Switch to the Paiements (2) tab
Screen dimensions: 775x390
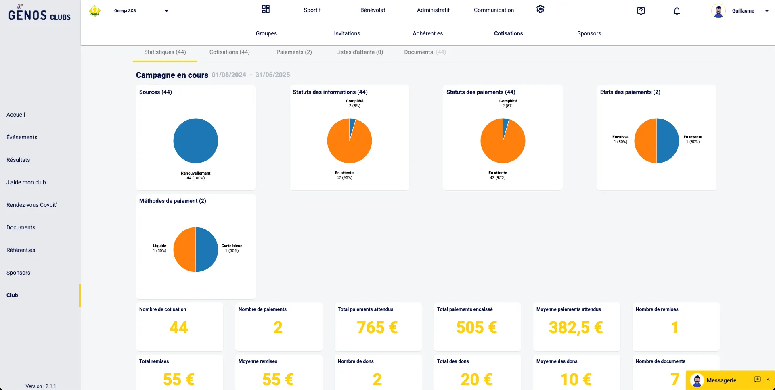(294, 52)
